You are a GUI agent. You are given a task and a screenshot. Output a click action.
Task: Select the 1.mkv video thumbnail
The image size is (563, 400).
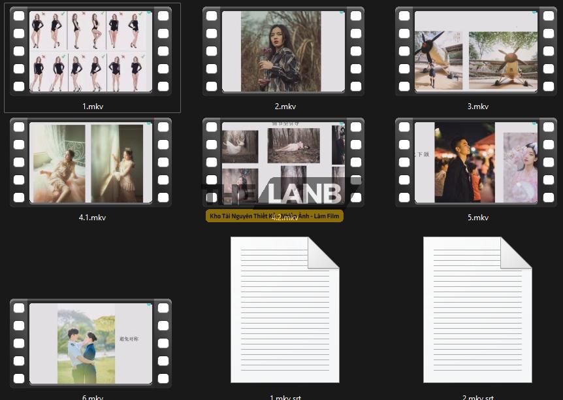click(91, 51)
